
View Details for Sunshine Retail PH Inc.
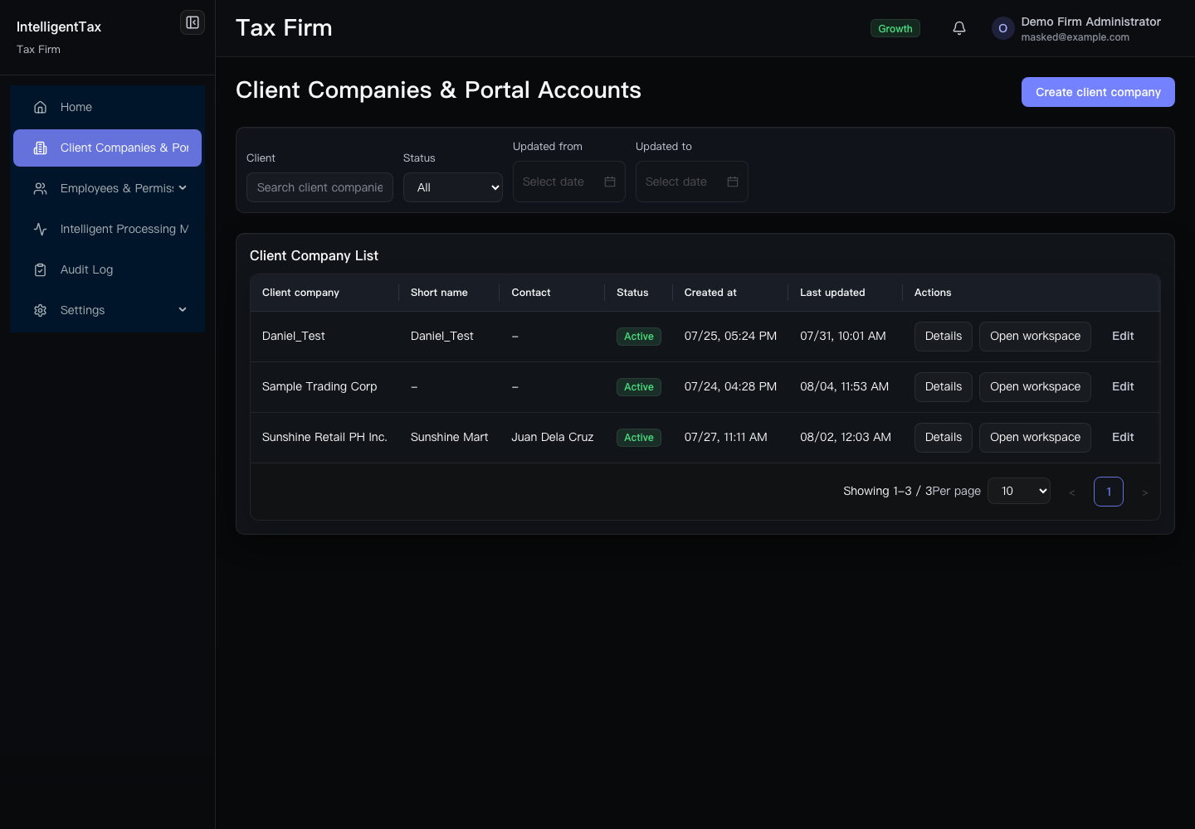[x=944, y=438]
